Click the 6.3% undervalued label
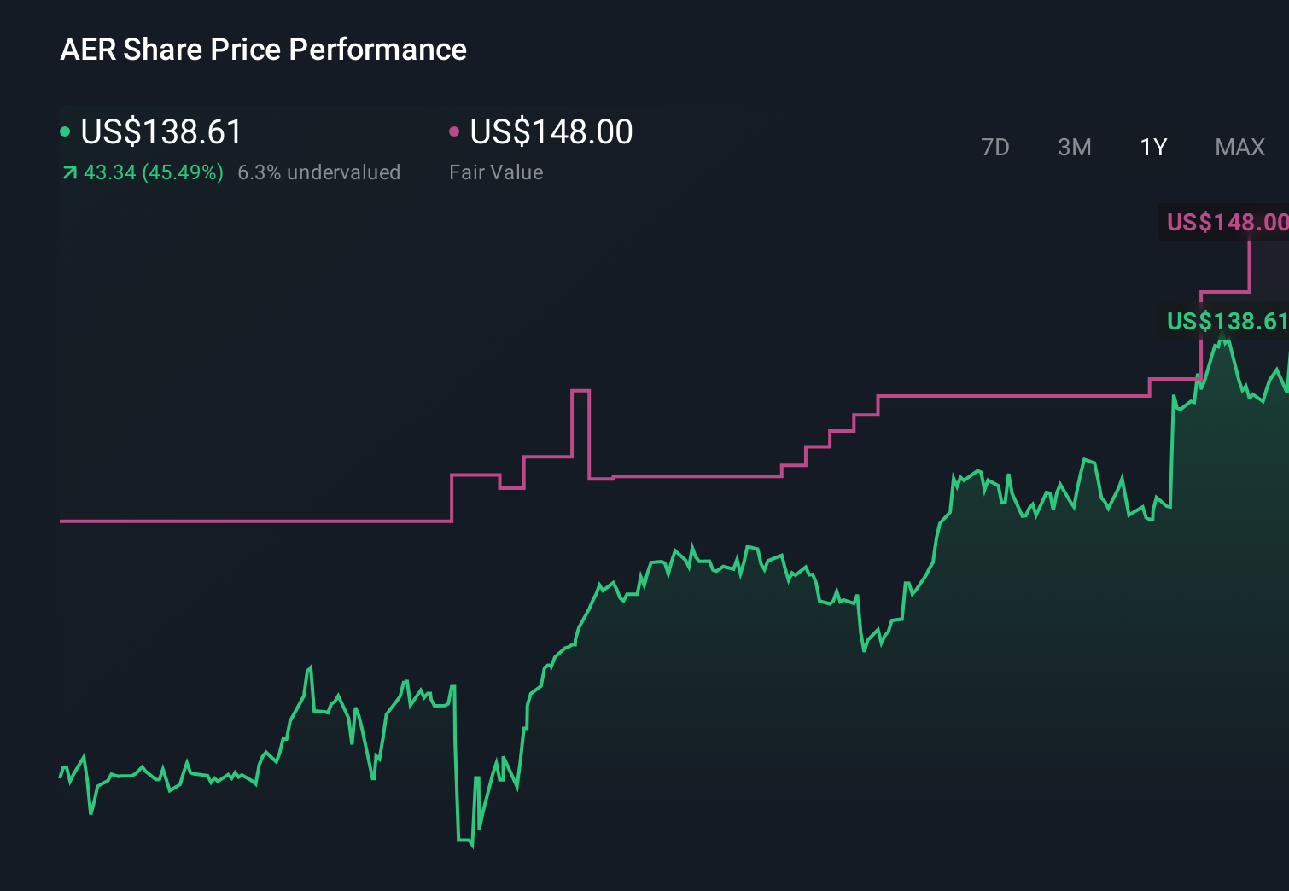 click(x=318, y=172)
